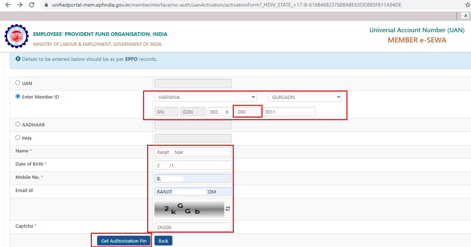The image size is (471, 247).
Task: Select the UAN radio button
Action: pos(17,82)
